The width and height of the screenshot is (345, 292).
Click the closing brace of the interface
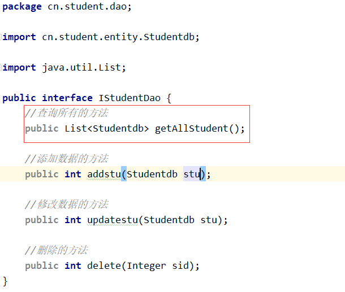5,281
